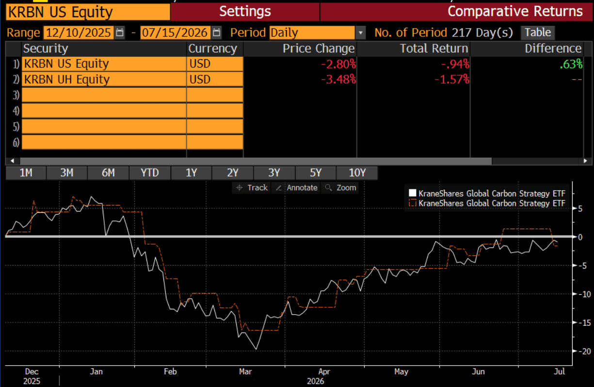Set chart range to 1M
Screen dimensions: 594x387
coord(26,173)
